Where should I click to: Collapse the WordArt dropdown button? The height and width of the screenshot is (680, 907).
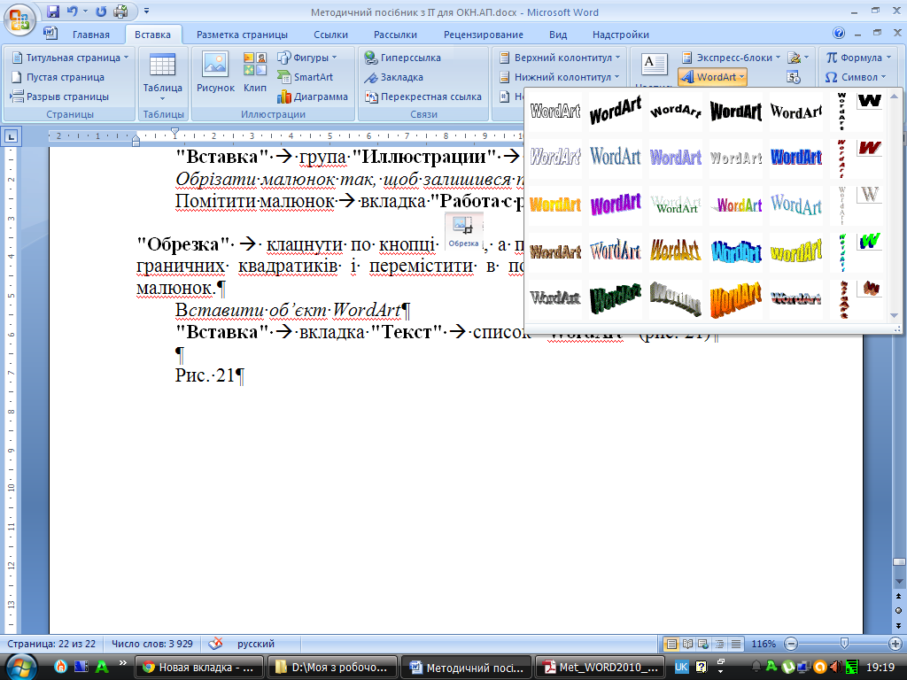713,77
